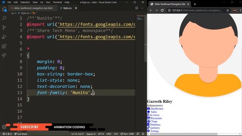The image size is (242, 136).
Task: Click Live Share in the status bar
Action: [21, 134]
